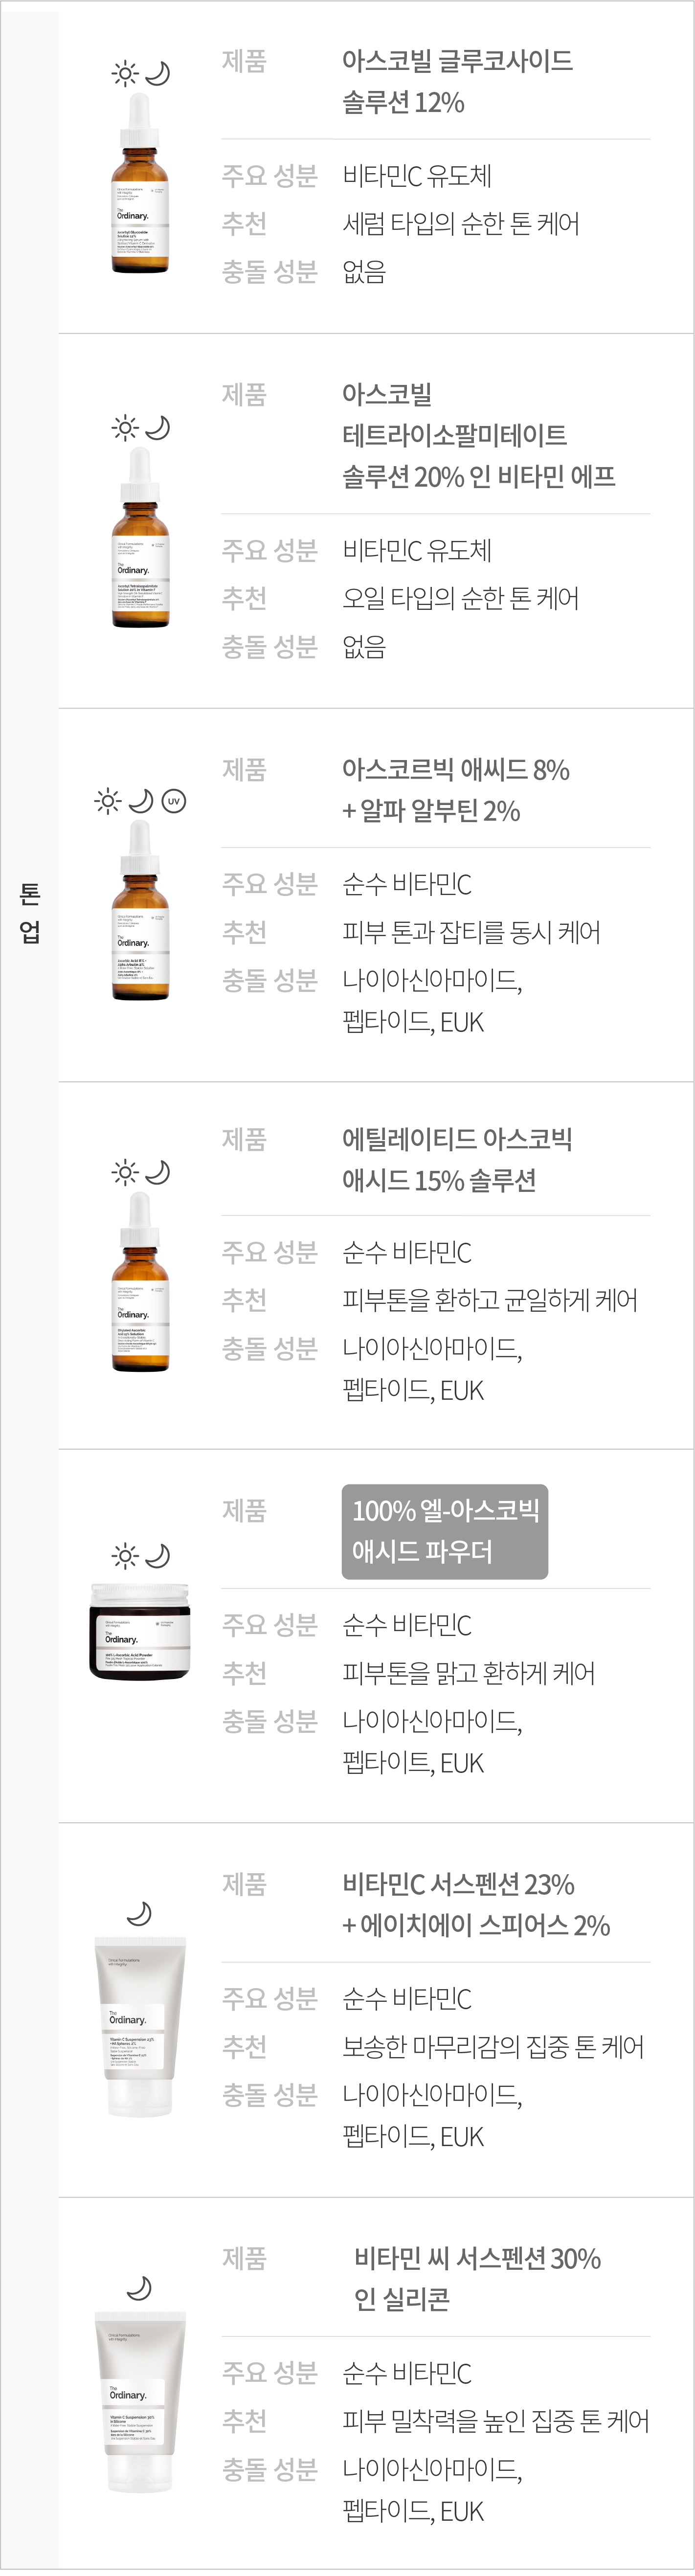
Task: Click the UV icon beside Ascorbic Acid 8%
Action: [x=174, y=801]
